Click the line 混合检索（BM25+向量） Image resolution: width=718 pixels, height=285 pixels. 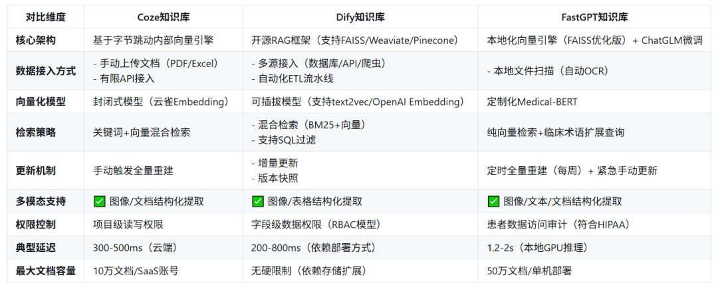pos(309,125)
